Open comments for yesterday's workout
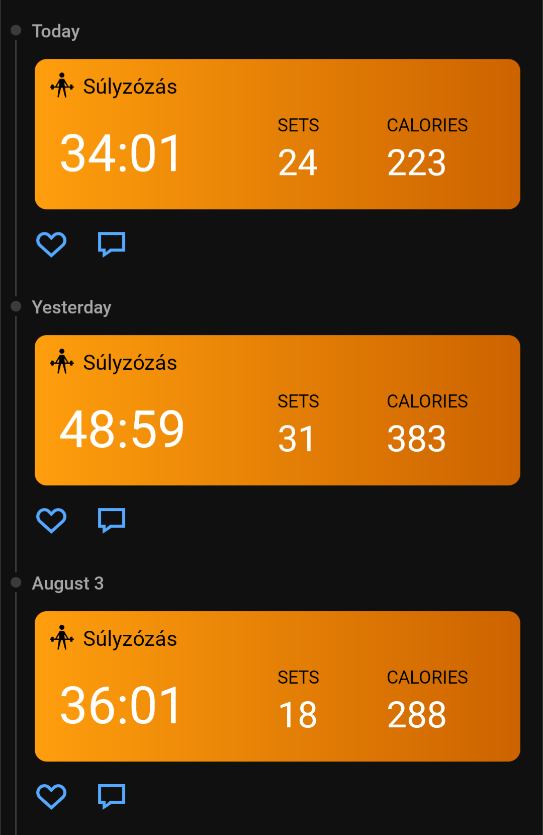Viewport: 543px width, 835px height. tap(112, 521)
